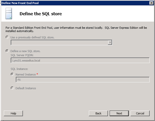
Task: Select the Named Instance radio button
Action: point(12,74)
